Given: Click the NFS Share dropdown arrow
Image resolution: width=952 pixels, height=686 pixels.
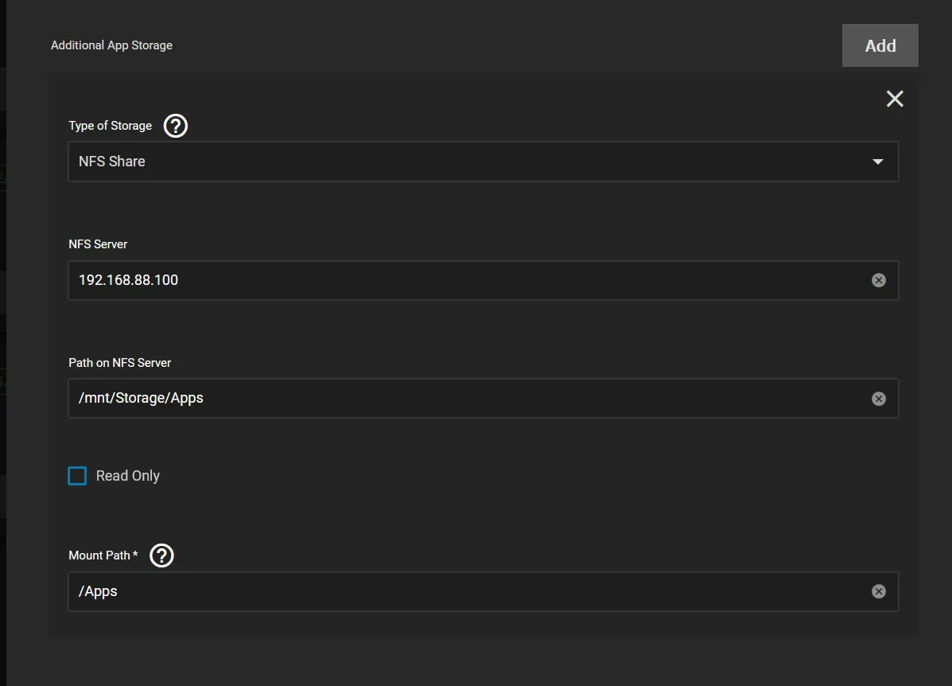Looking at the screenshot, I should [x=878, y=162].
